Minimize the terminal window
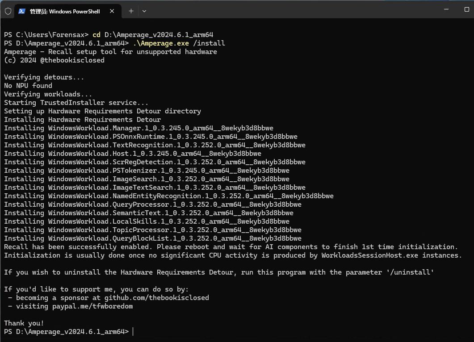 443,9
